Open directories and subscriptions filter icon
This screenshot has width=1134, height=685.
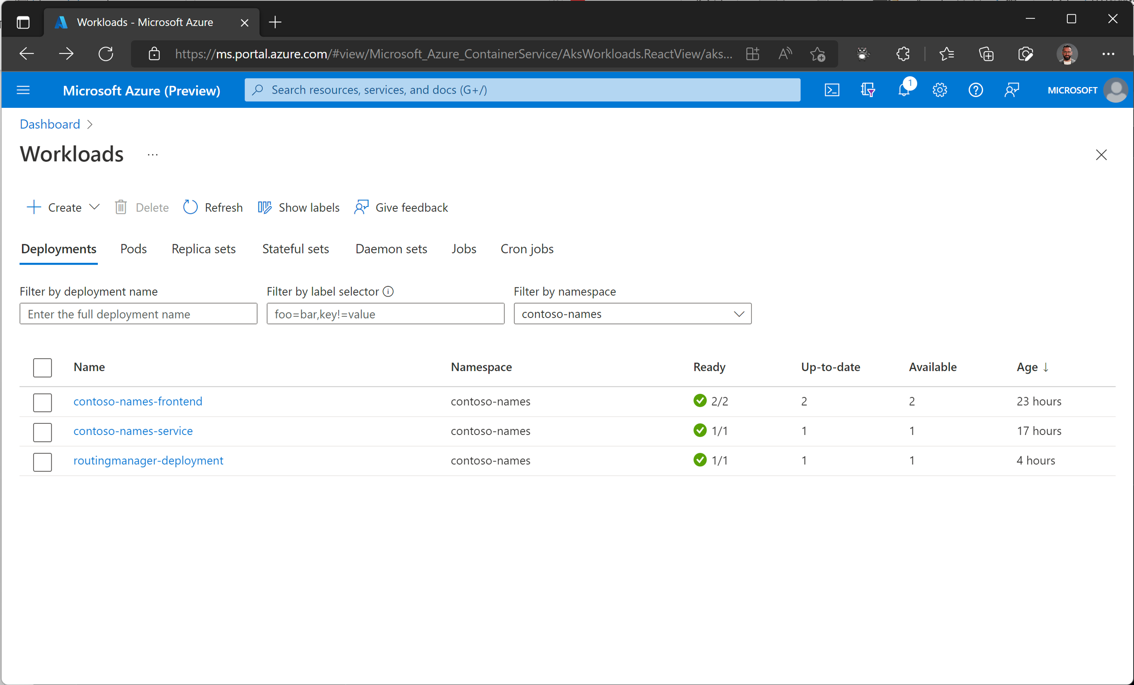tap(867, 90)
